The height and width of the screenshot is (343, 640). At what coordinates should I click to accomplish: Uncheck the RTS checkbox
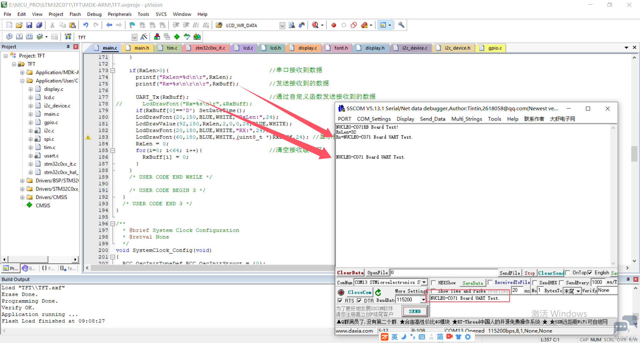point(340,301)
